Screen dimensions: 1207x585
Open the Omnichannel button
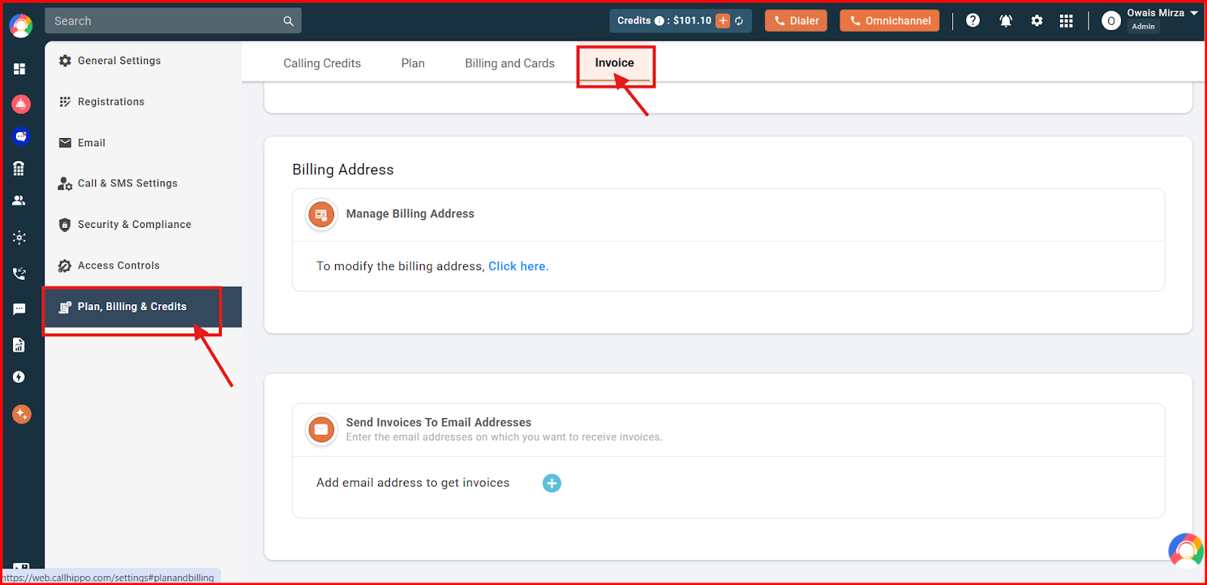889,21
